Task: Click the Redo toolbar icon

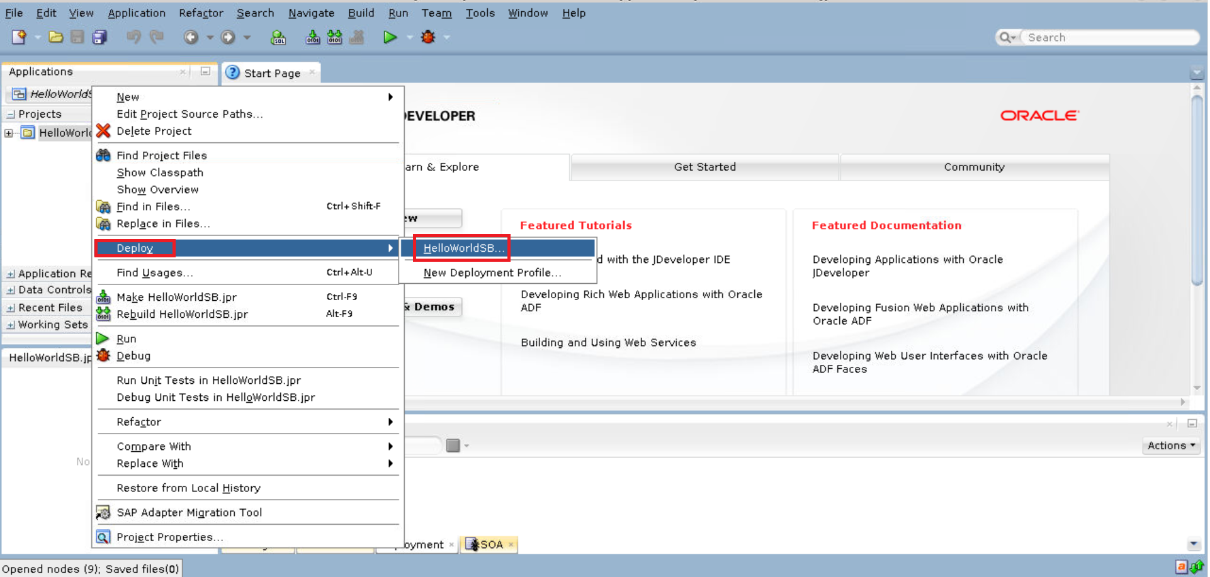Action: (157, 37)
